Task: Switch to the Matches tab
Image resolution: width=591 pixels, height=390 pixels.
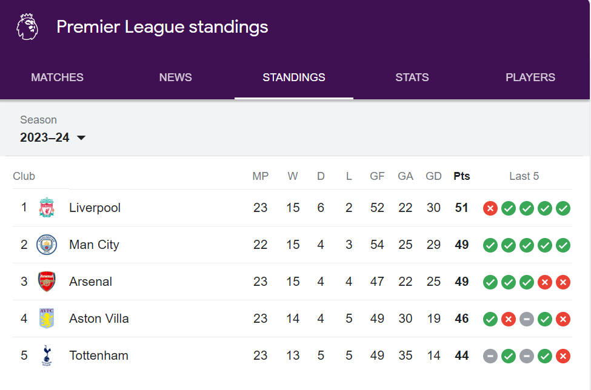Action: [58, 78]
